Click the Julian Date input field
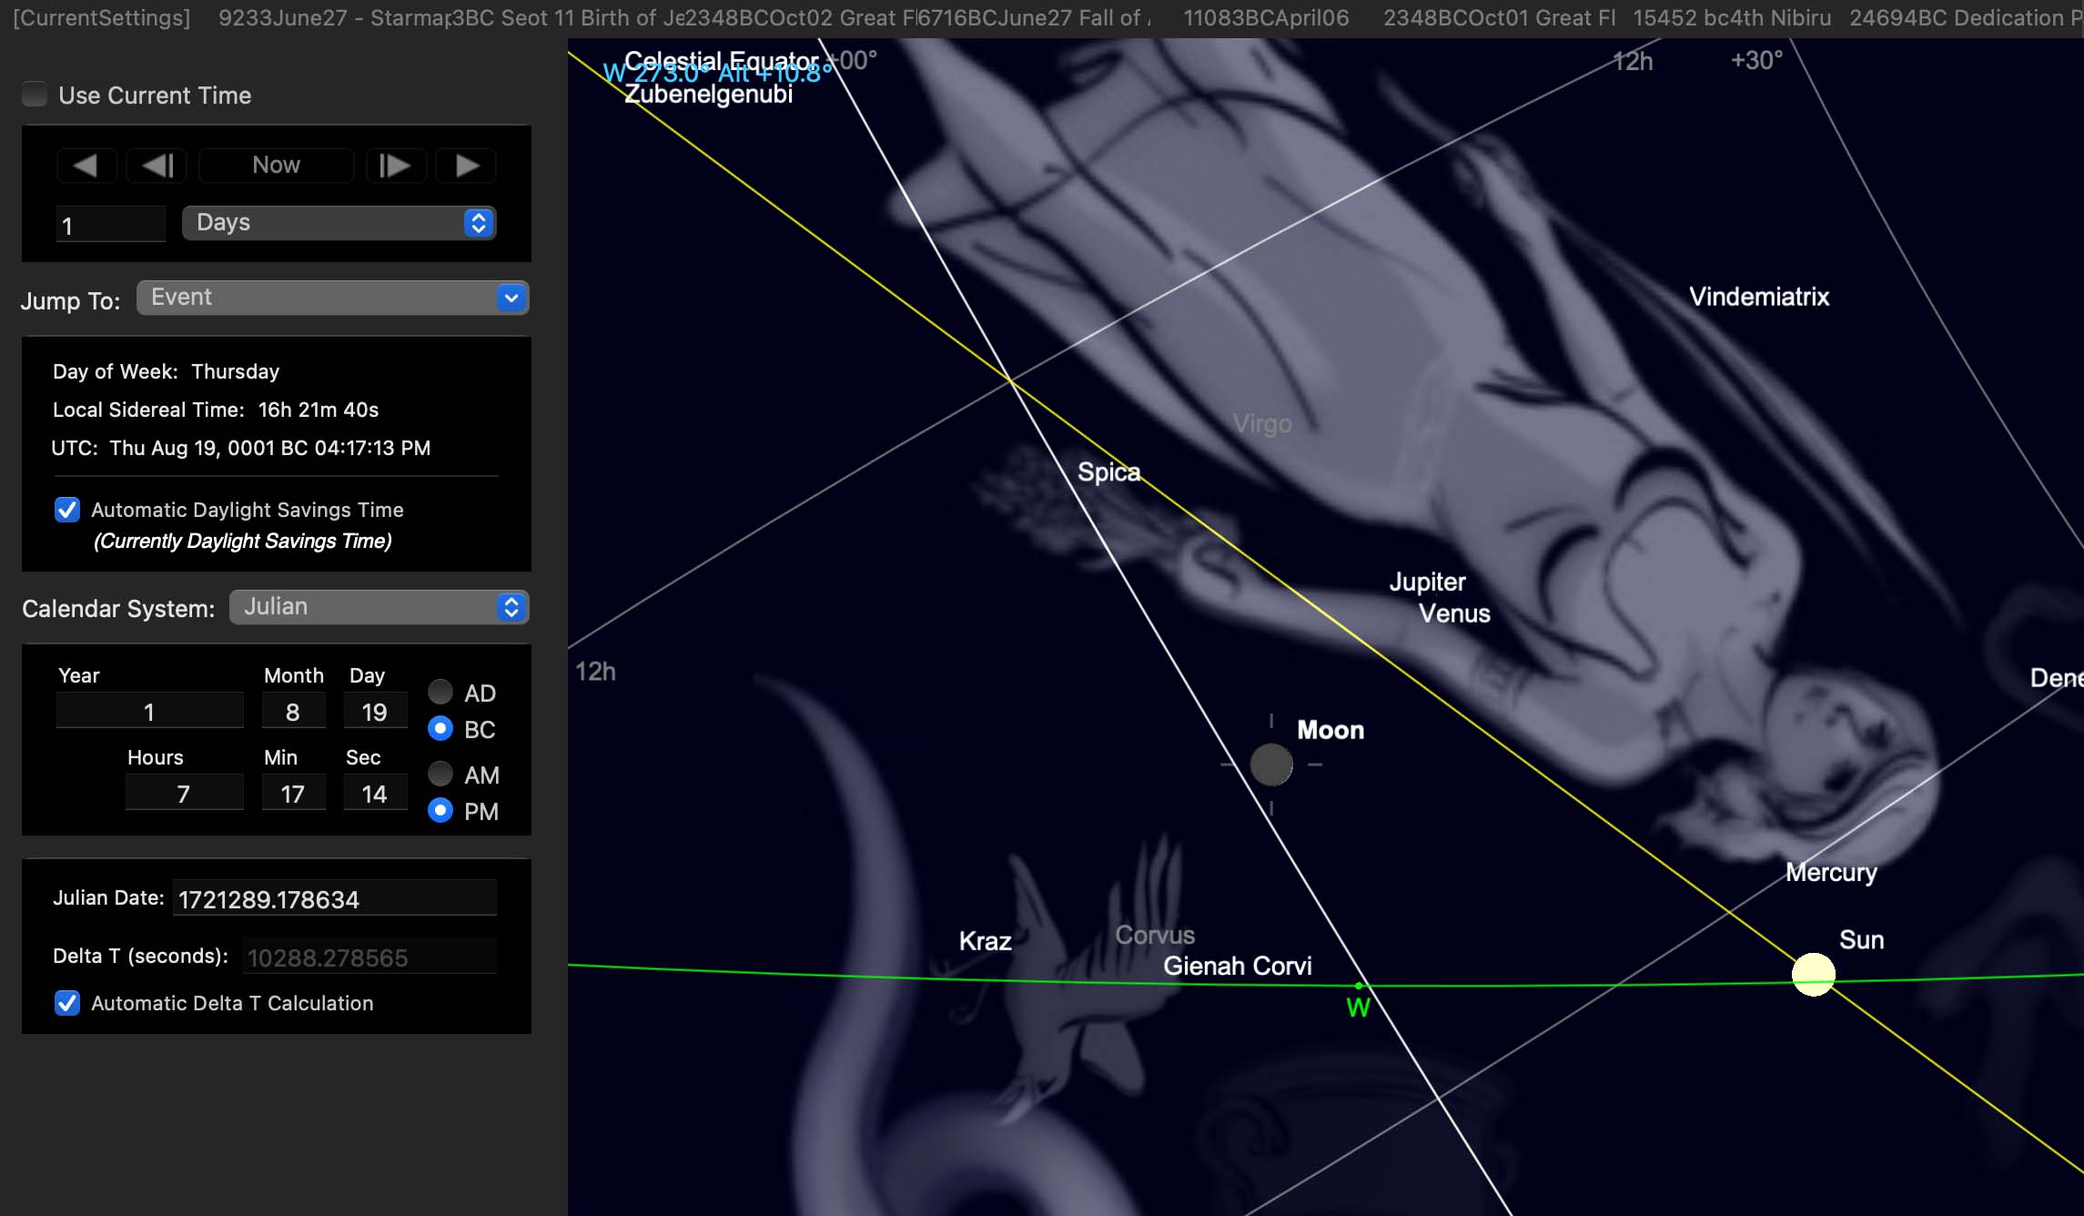The height and width of the screenshot is (1216, 2084). pos(335,898)
